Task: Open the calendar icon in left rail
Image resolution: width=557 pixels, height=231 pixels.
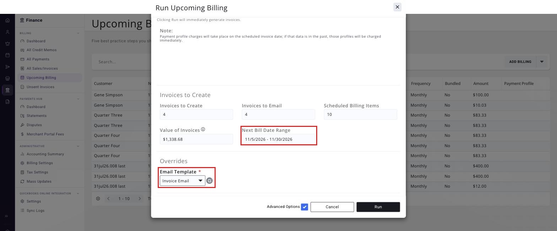Action: 7,55
